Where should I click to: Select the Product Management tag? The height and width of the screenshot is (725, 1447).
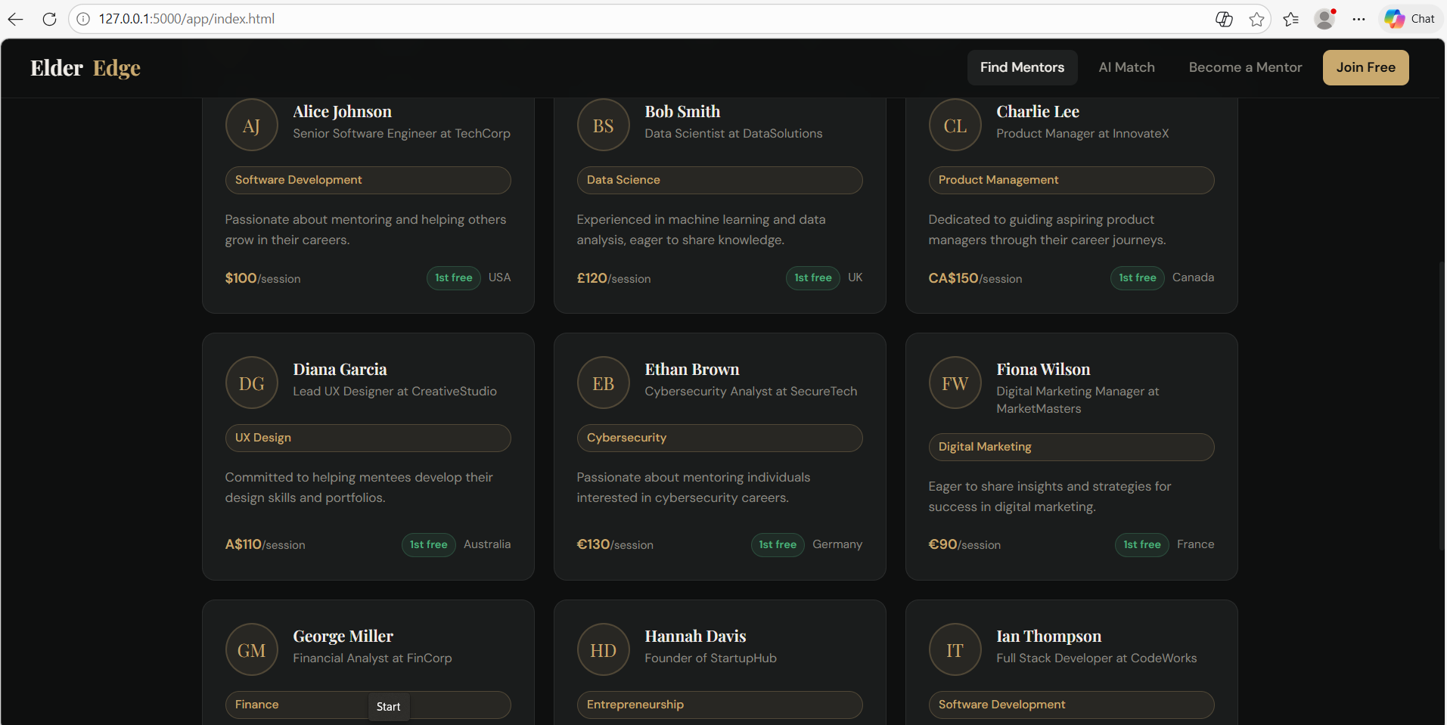tap(1071, 180)
